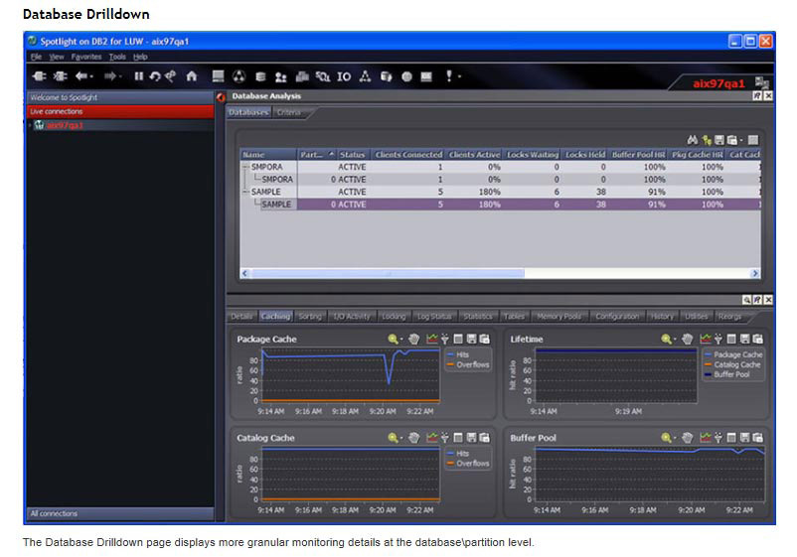Click the zoom magnifier in Catalog Cache chart
The height and width of the screenshot is (557, 797).
pyautogui.click(x=393, y=437)
